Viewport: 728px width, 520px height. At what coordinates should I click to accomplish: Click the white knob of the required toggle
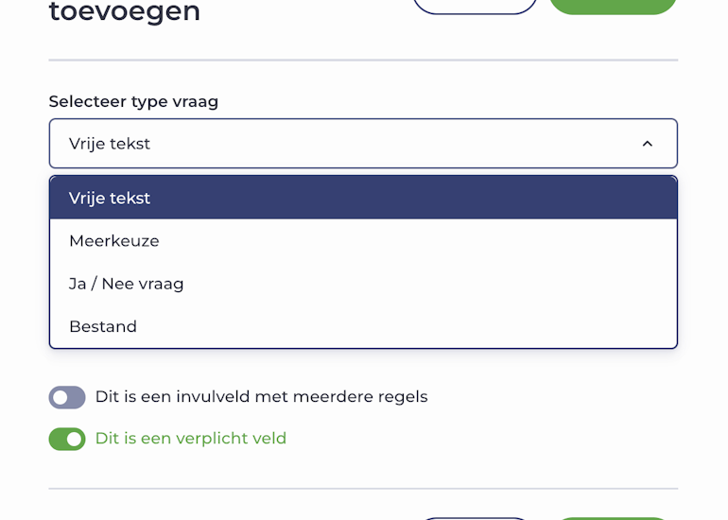coord(75,439)
